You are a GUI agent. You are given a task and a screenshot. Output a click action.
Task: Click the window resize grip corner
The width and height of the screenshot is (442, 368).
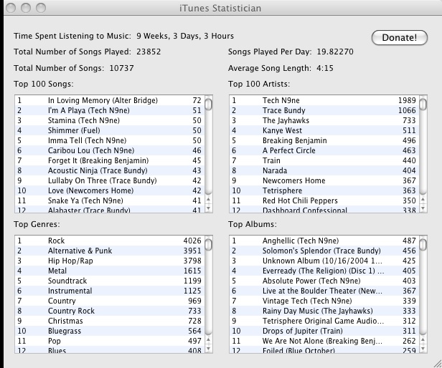click(x=437, y=363)
